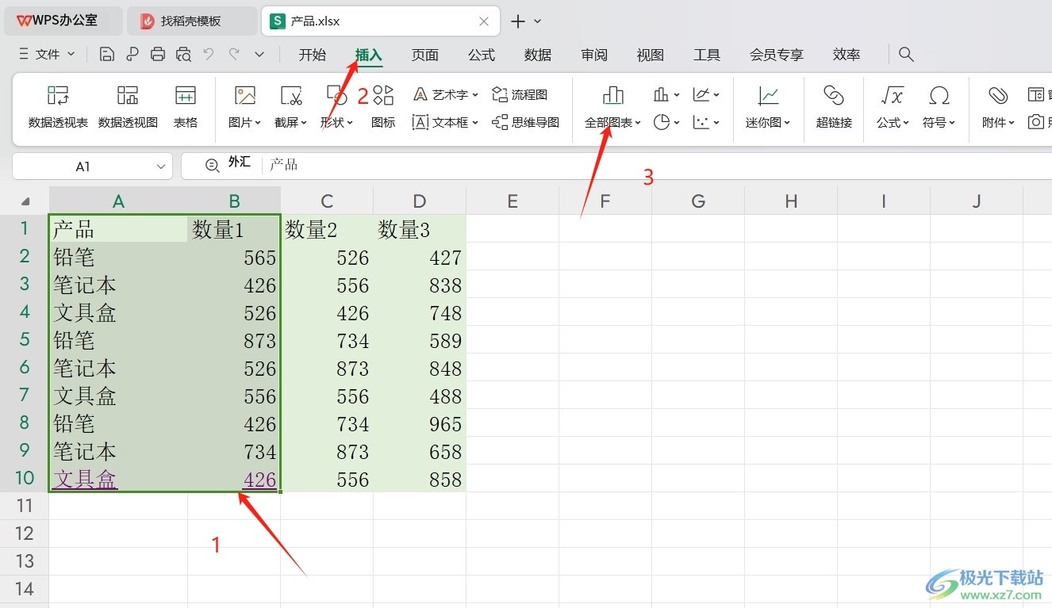Close the 产品.xlsx document tab
The image size is (1052, 608).
click(484, 21)
